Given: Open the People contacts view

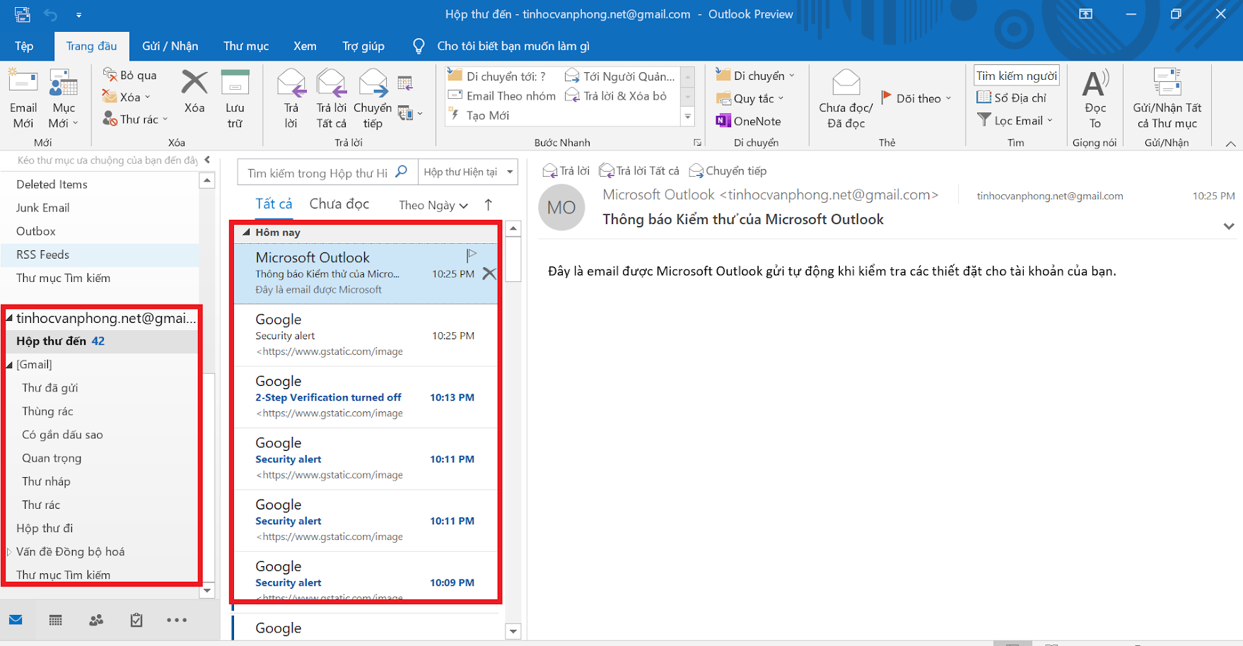Looking at the screenshot, I should point(96,620).
